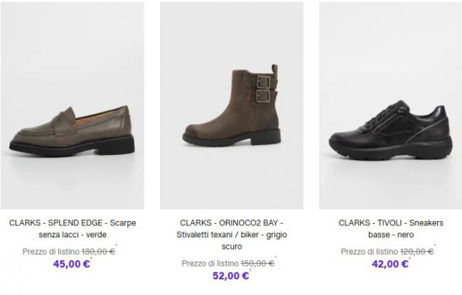The height and width of the screenshot is (295, 462).
Task: Click the penny strap on the green loafer
Action: pos(65,115)
